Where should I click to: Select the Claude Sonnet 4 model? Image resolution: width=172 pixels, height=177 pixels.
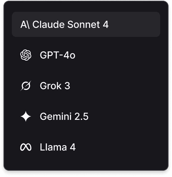tap(86, 24)
